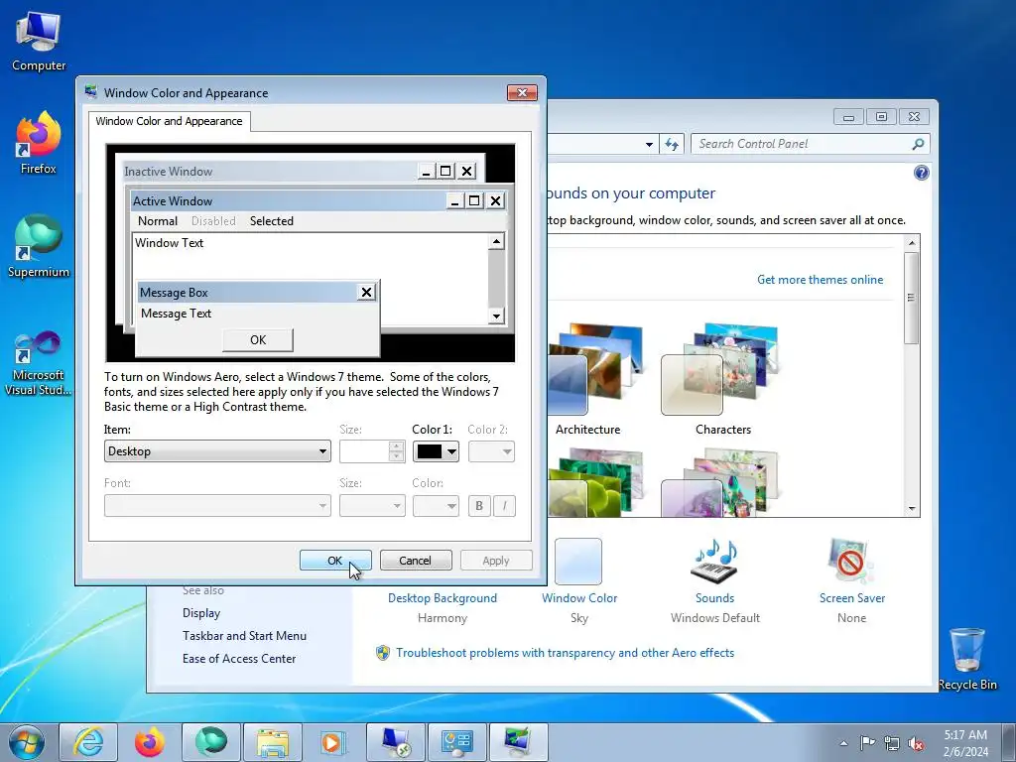Open Get more themes online link
The height and width of the screenshot is (762, 1016).
tap(820, 279)
